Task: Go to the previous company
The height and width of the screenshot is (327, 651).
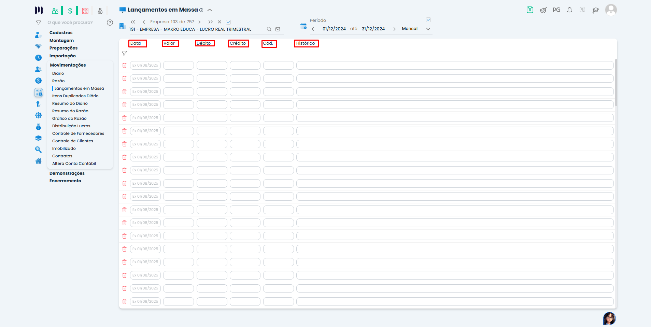Action: pyautogui.click(x=144, y=22)
